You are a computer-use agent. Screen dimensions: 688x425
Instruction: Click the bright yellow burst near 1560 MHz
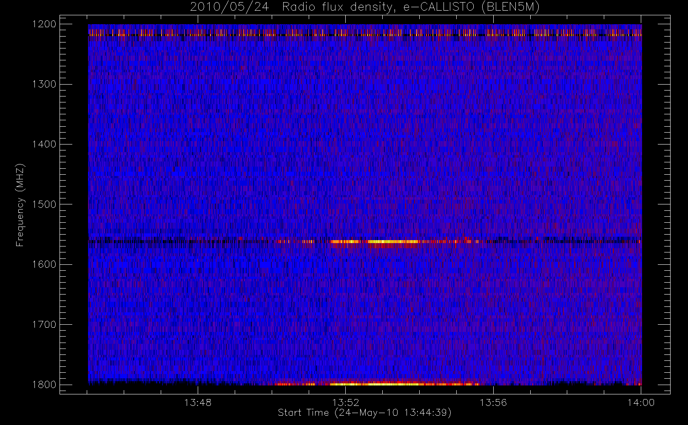392,242
